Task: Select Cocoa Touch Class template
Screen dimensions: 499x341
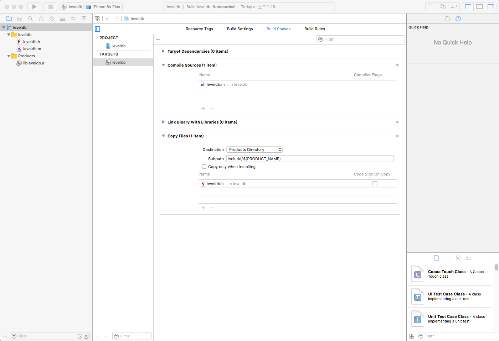Action: coord(451,274)
